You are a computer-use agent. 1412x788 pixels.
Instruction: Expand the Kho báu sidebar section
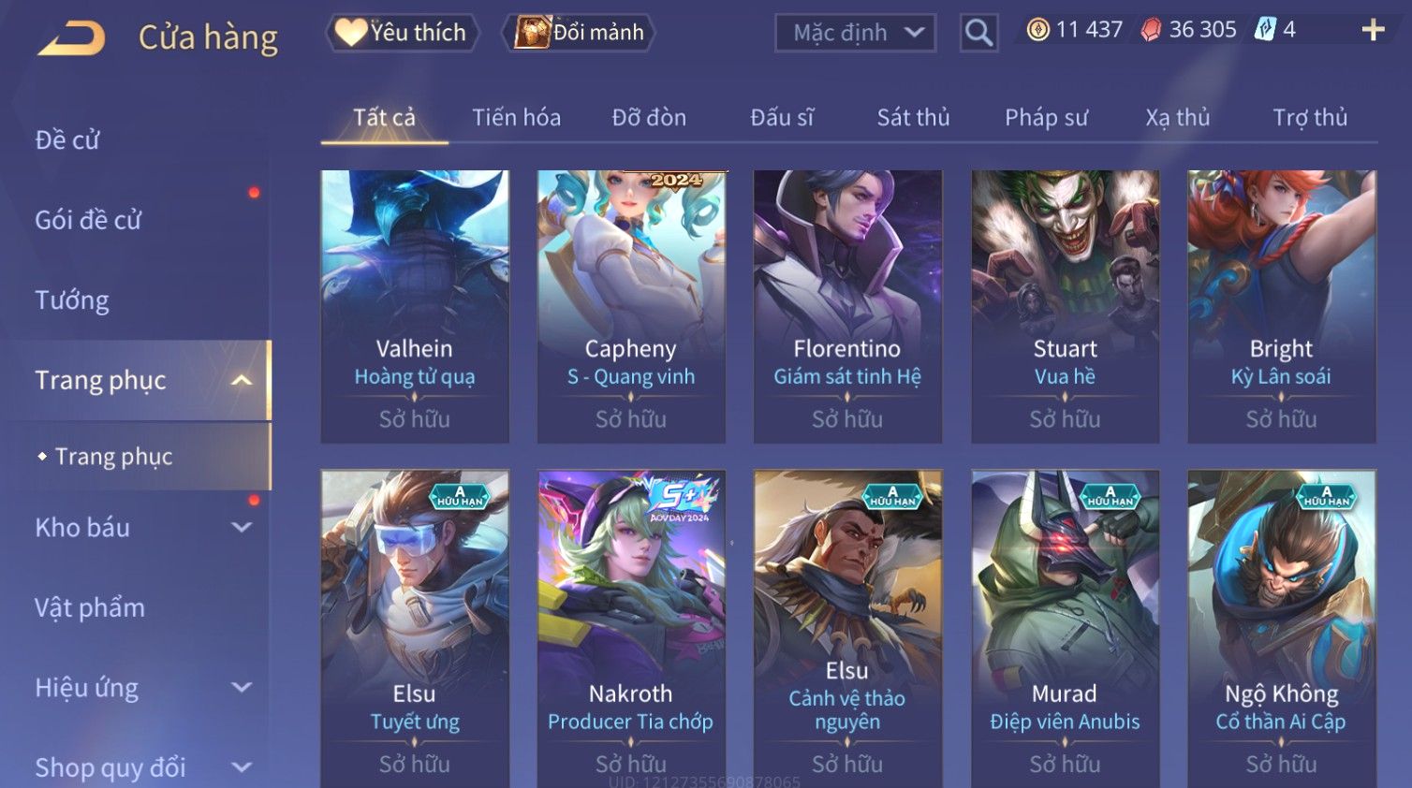click(x=242, y=528)
